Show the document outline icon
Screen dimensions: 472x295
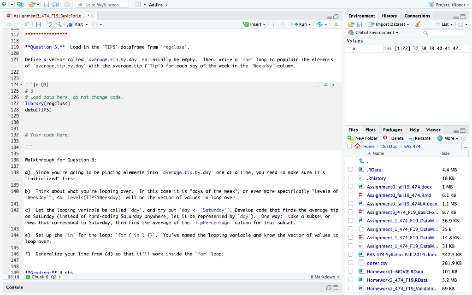tap(336, 24)
